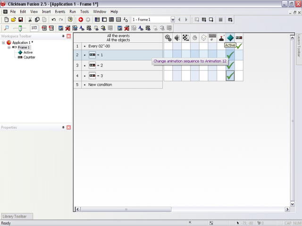Screen dimensions: 302x226
Task: Open the Edit menu
Action: click(23, 11)
